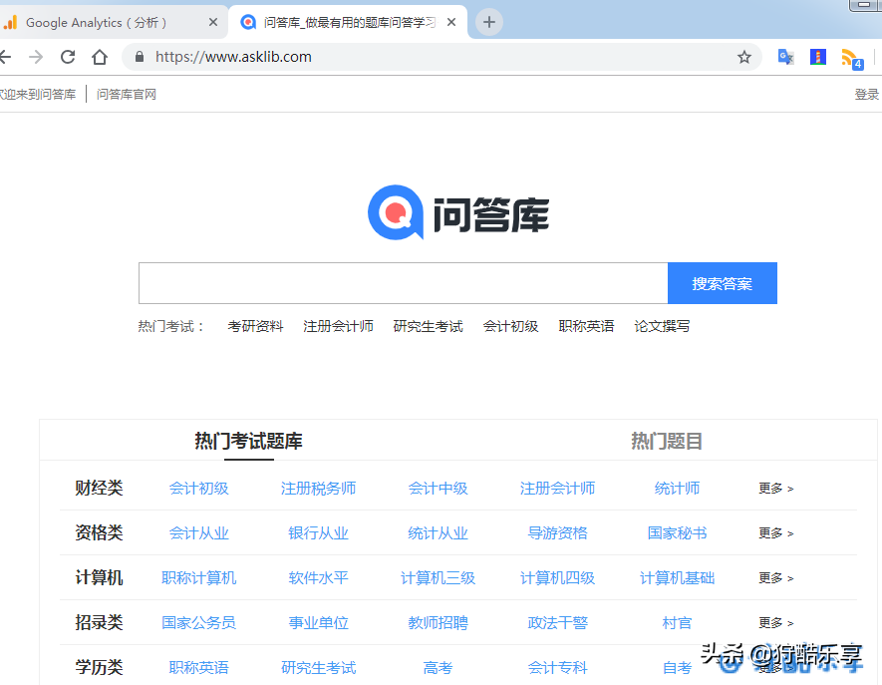The width and height of the screenshot is (882, 685).
Task: Click the browser forward arrow
Action: (x=36, y=57)
